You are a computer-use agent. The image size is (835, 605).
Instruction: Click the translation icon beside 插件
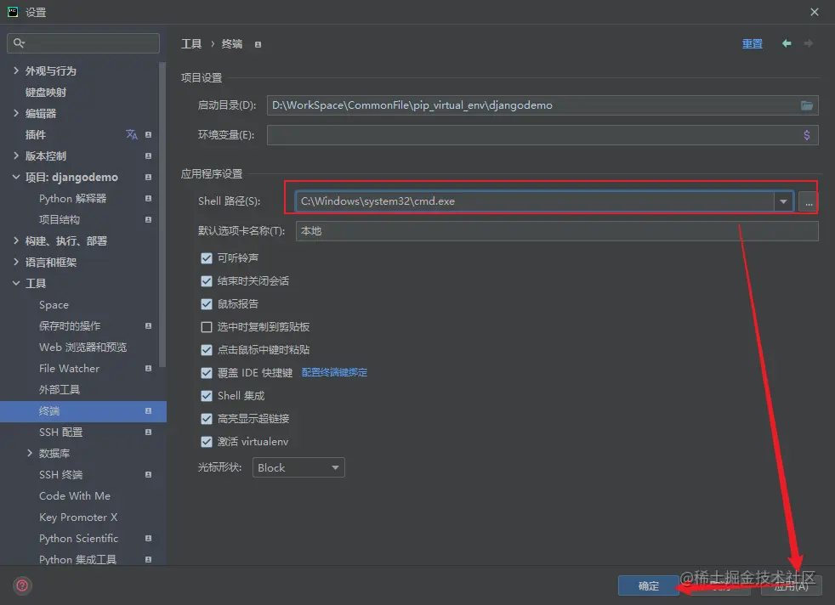pyautogui.click(x=132, y=134)
